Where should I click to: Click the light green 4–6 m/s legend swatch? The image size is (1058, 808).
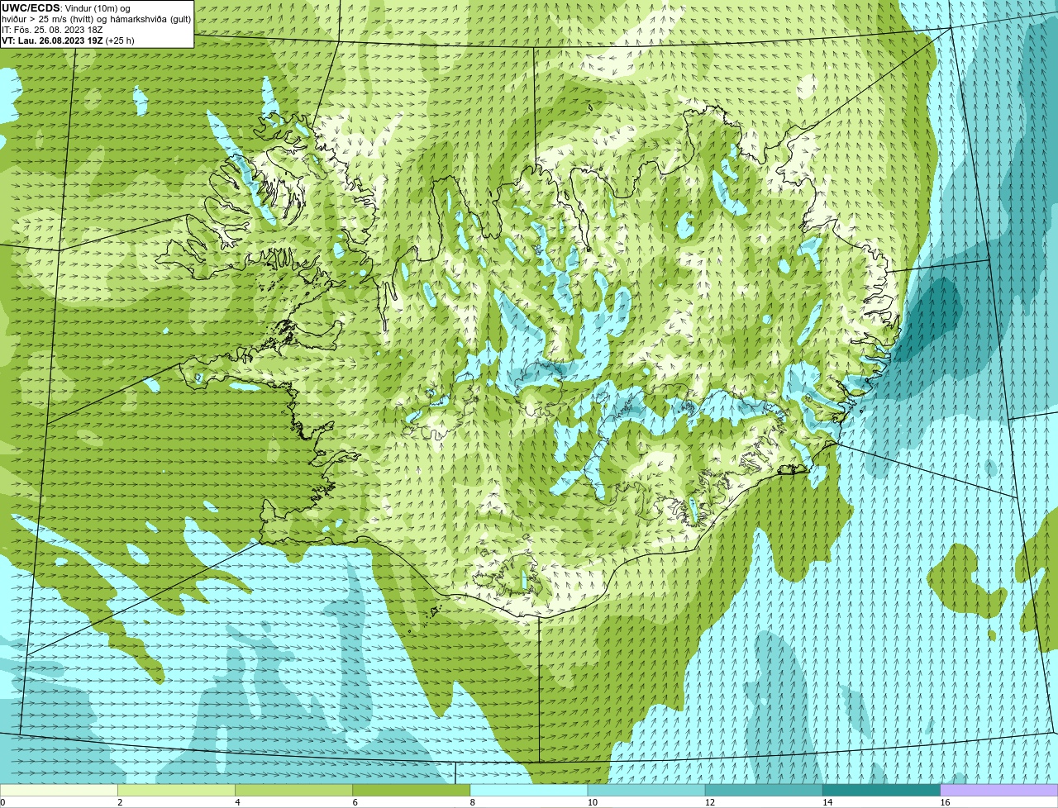[x=294, y=790]
